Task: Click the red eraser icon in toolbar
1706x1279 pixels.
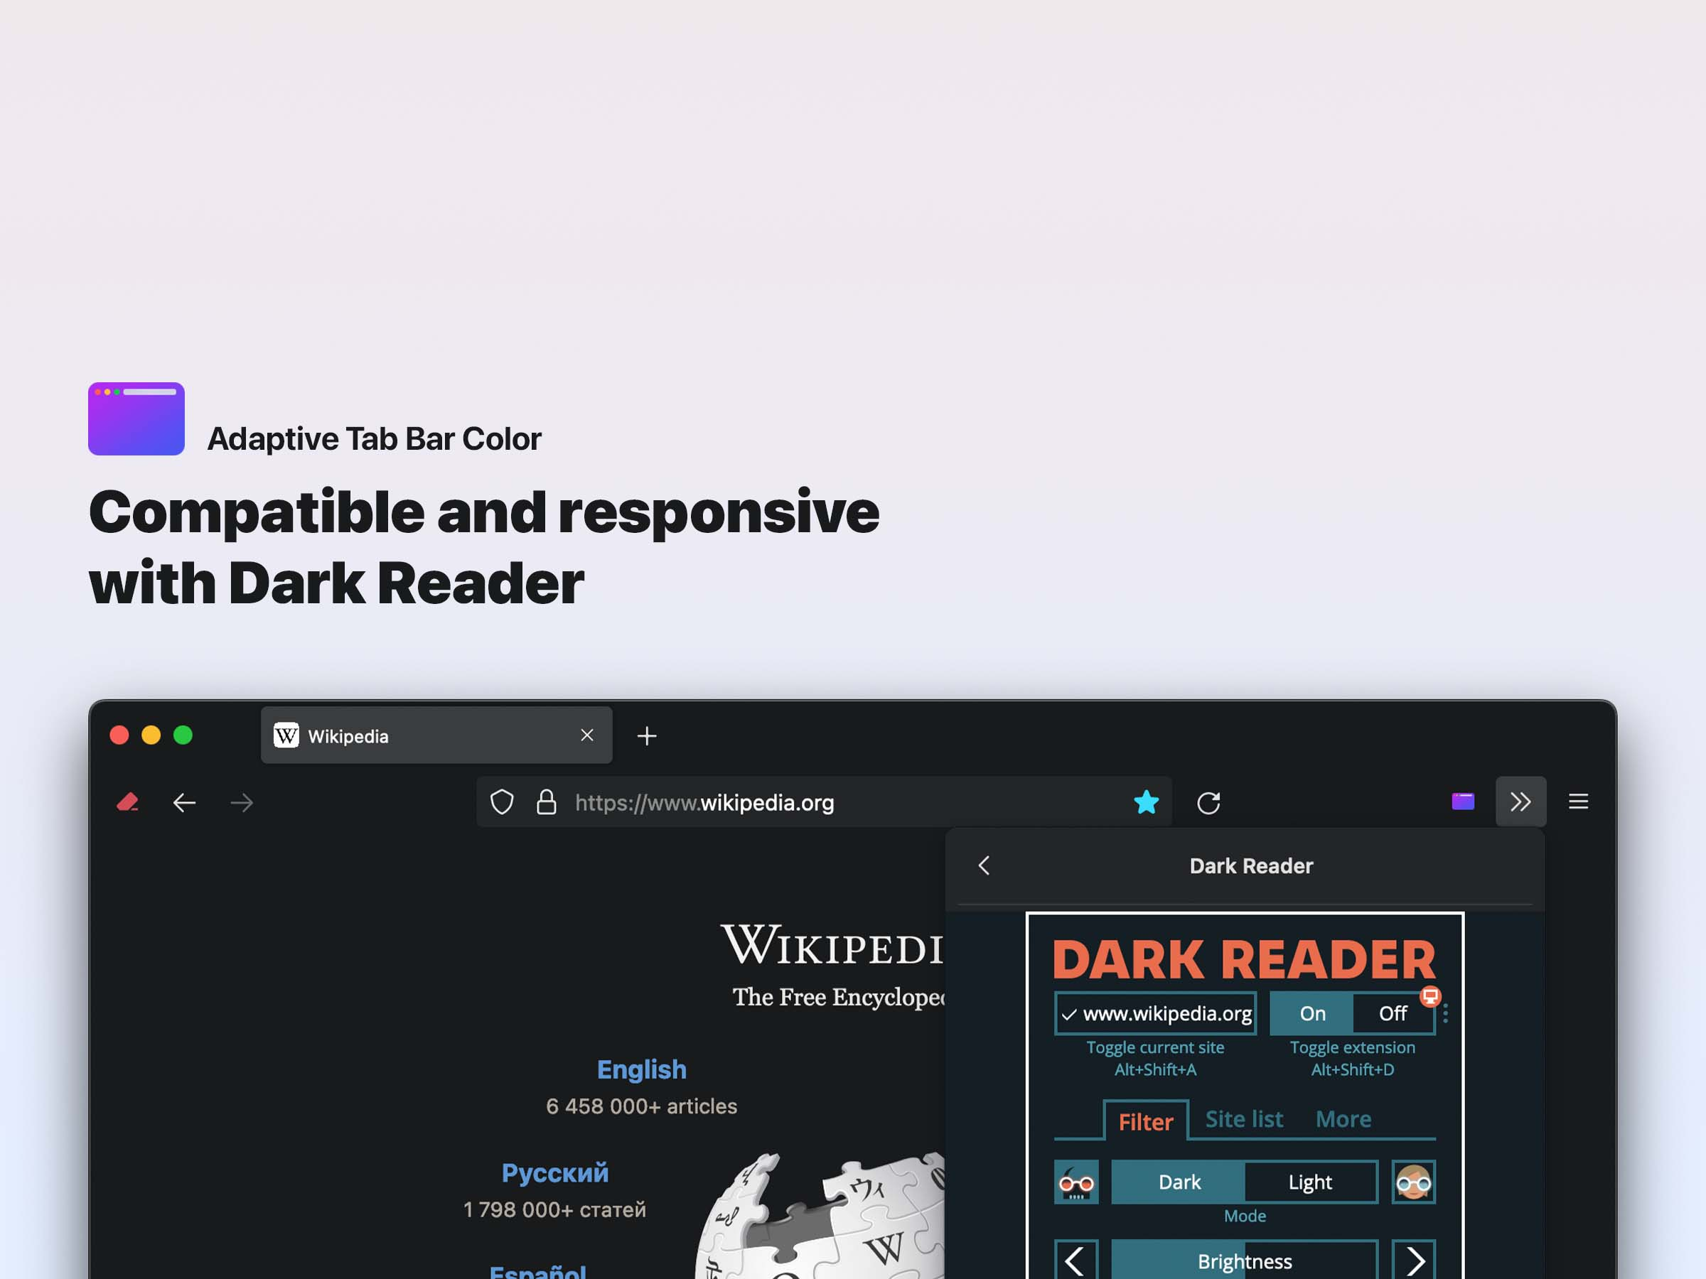Action: pyautogui.click(x=128, y=802)
